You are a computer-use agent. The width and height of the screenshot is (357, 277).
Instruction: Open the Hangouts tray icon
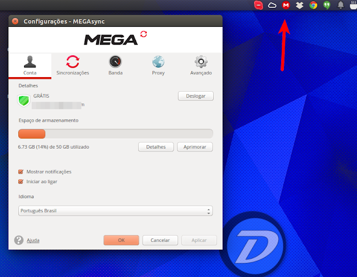[327, 5]
